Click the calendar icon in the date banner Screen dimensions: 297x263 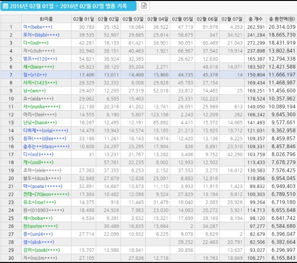(5, 6)
